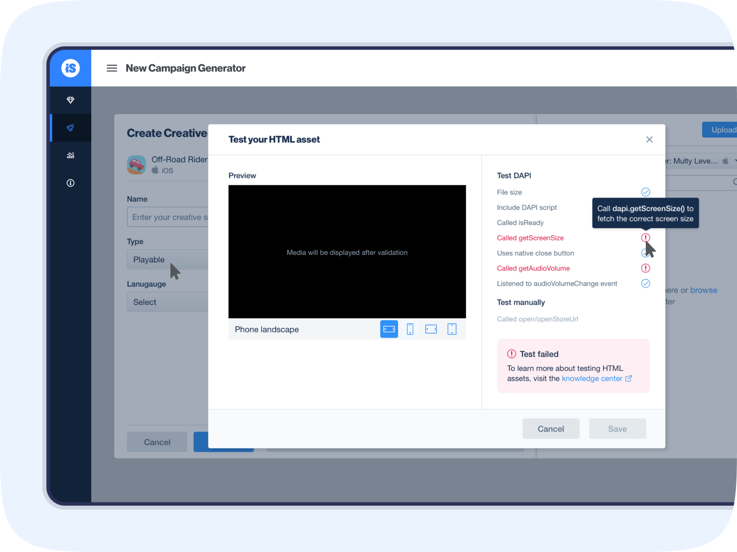Click the getAudioVolume error icon

point(646,268)
